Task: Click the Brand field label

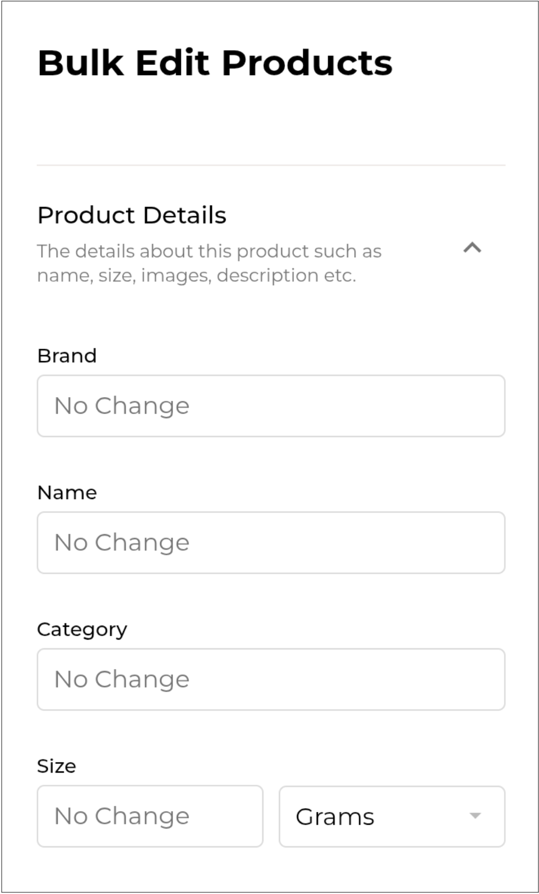Action: point(67,355)
